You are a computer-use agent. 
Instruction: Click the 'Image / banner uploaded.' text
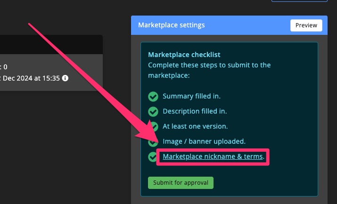[x=204, y=141]
